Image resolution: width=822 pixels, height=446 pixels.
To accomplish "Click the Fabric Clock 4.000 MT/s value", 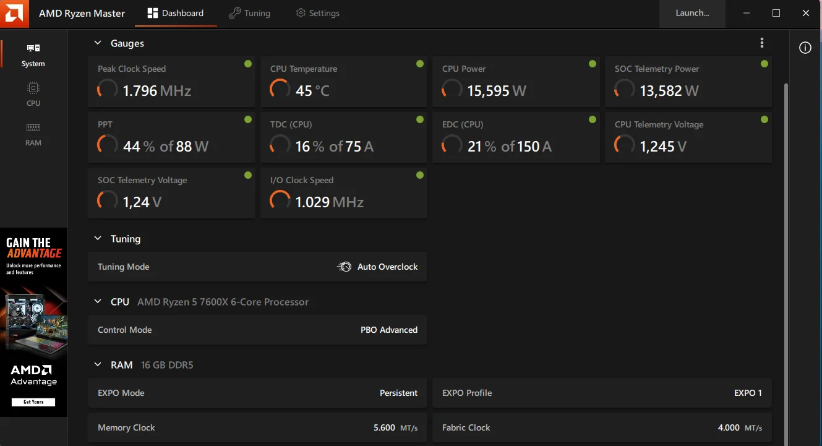I will click(740, 427).
